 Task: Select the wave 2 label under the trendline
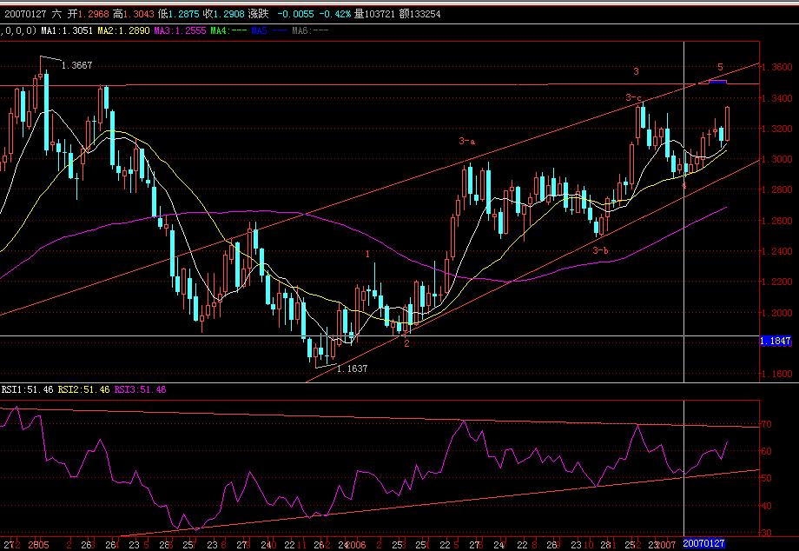click(x=406, y=343)
